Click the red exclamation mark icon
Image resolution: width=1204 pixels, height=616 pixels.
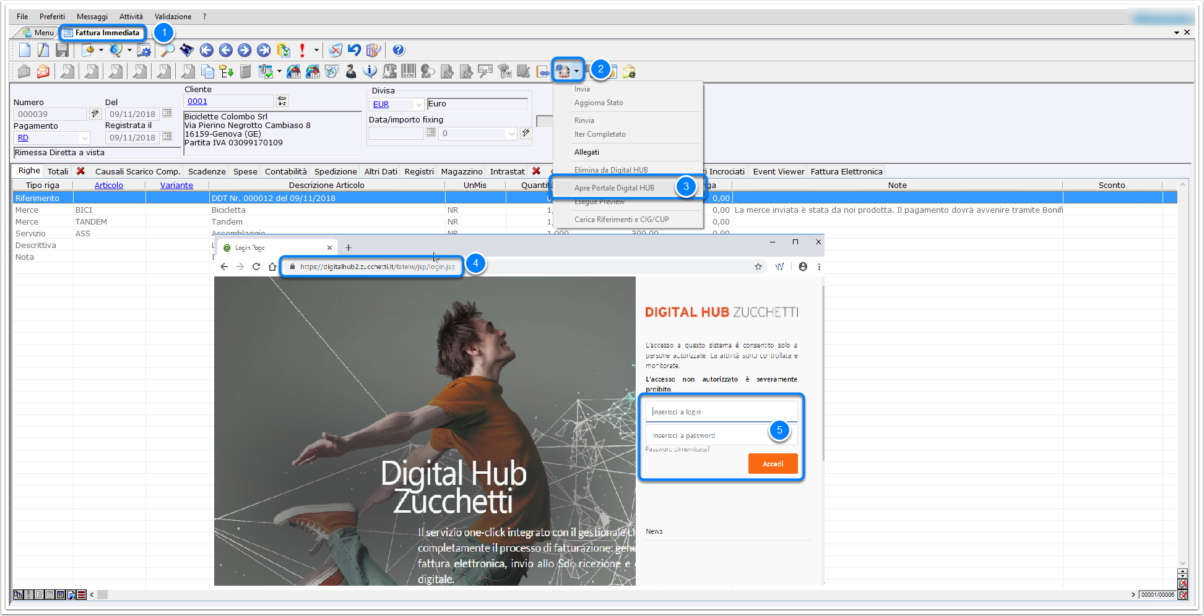pyautogui.click(x=302, y=50)
